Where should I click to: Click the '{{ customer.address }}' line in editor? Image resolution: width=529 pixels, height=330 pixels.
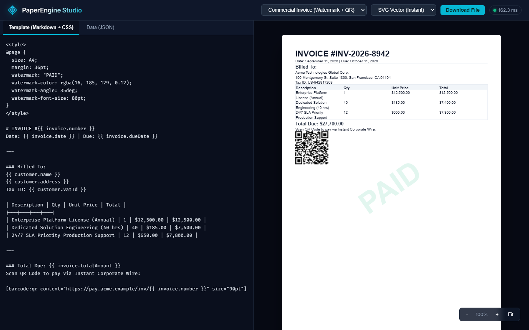tap(37, 182)
